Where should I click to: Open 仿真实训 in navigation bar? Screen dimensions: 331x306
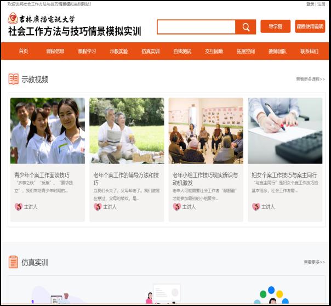(151, 51)
